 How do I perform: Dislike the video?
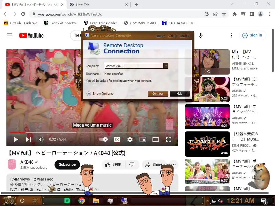tap(132, 165)
